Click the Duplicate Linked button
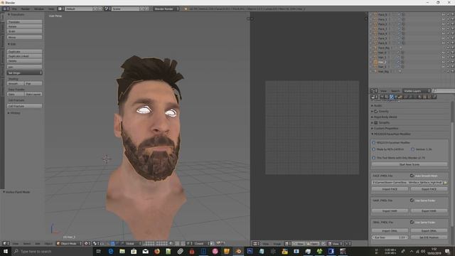The width and height of the screenshot is (455, 256). coord(25,56)
